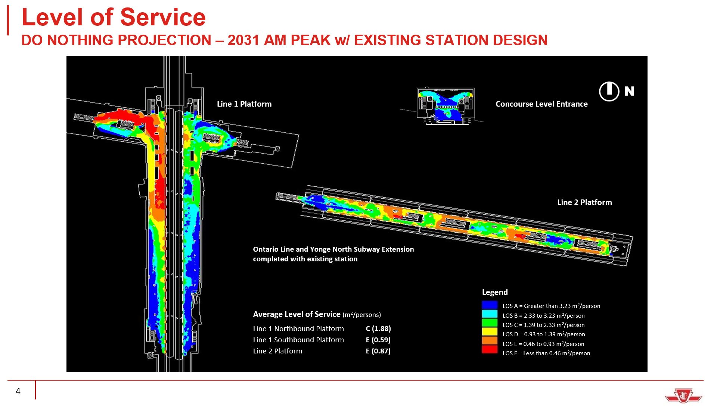This screenshot has height=406, width=714.
Task: Click the TTC logo in bottom corner
Action: coord(683,396)
